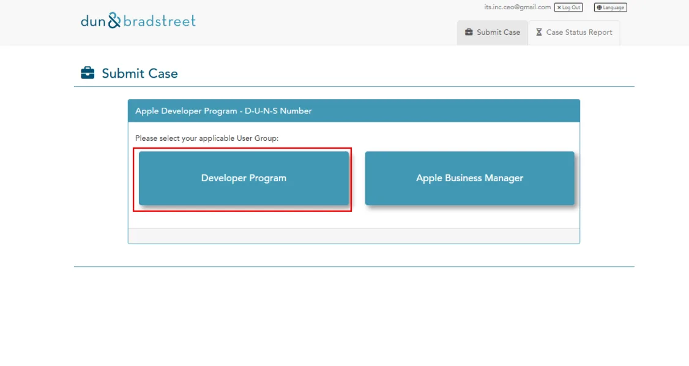The width and height of the screenshot is (689, 366).
Task: Click the Dun & Bradstreet logo
Action: [x=138, y=21]
